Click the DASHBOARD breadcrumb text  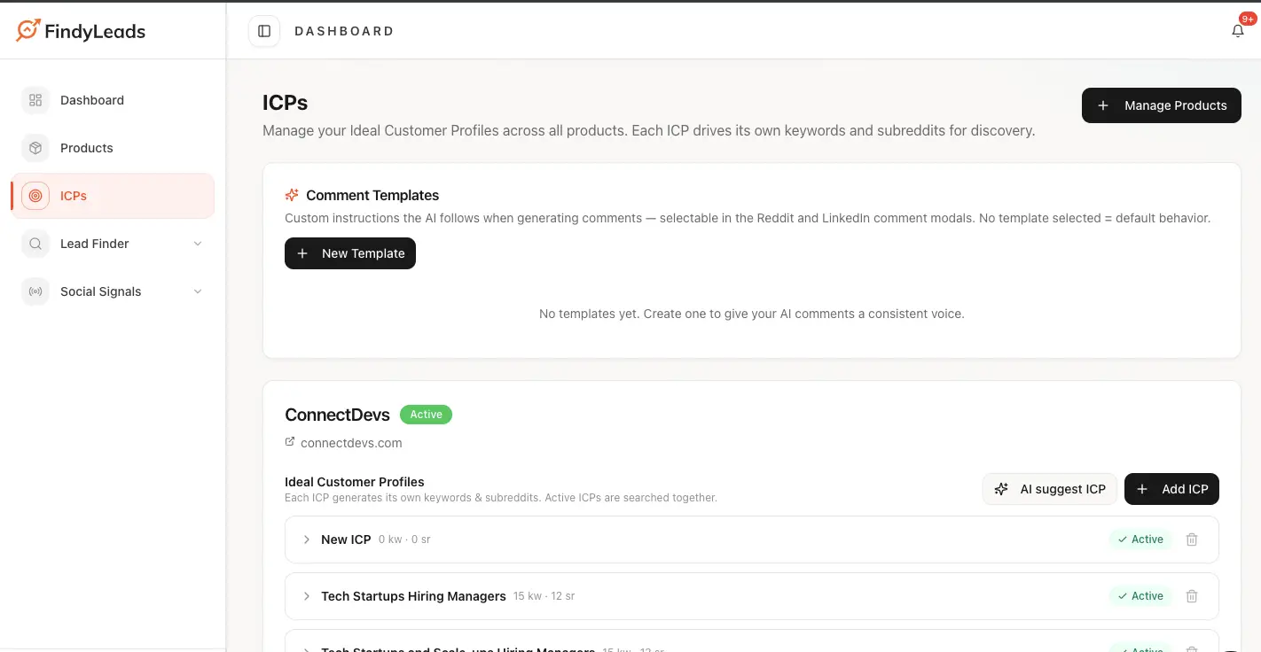tap(344, 31)
